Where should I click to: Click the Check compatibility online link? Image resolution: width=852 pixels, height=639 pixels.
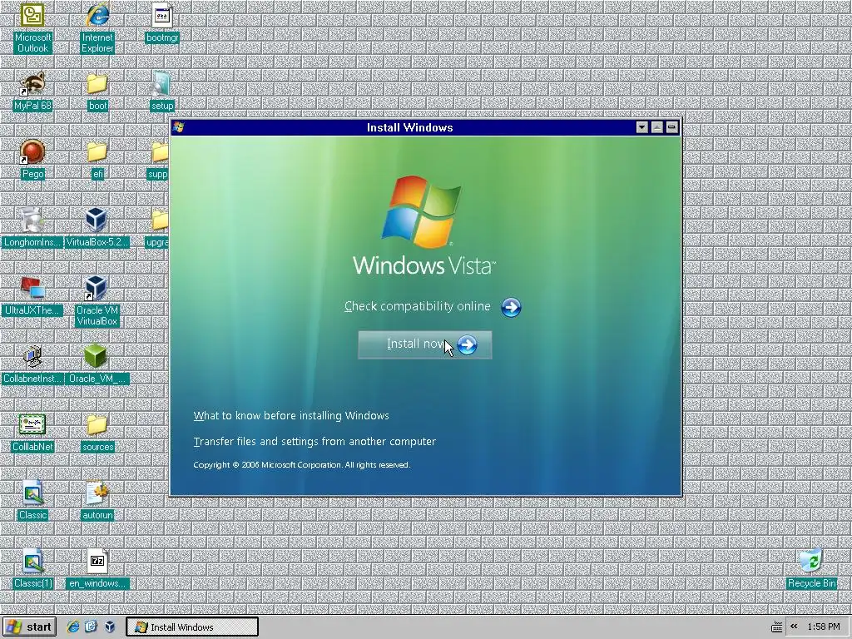pyautogui.click(x=418, y=306)
